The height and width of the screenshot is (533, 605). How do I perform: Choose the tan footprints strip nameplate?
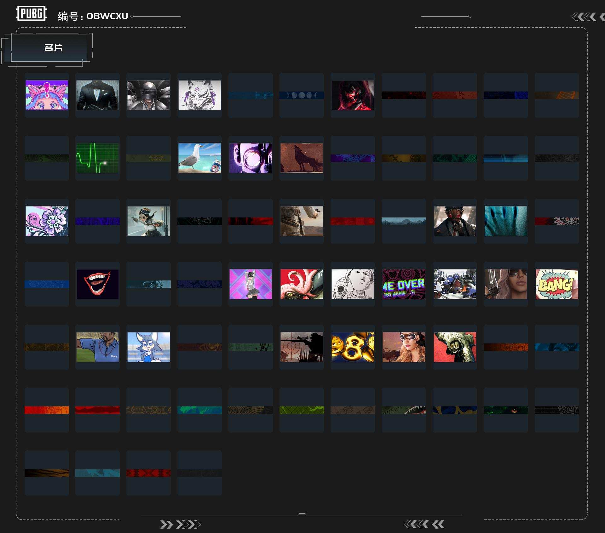pos(353,410)
